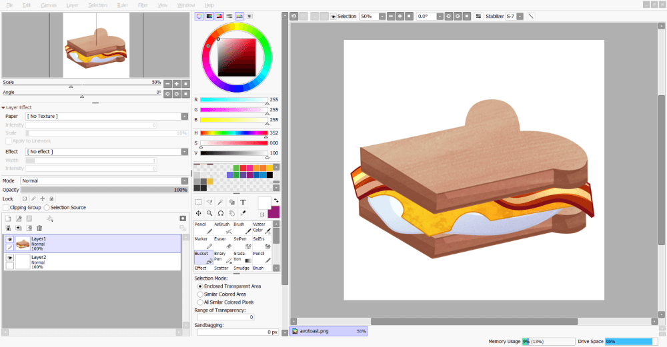Screen dimensions: 667x347
Task: Open the Filter menu
Action: 143,5
